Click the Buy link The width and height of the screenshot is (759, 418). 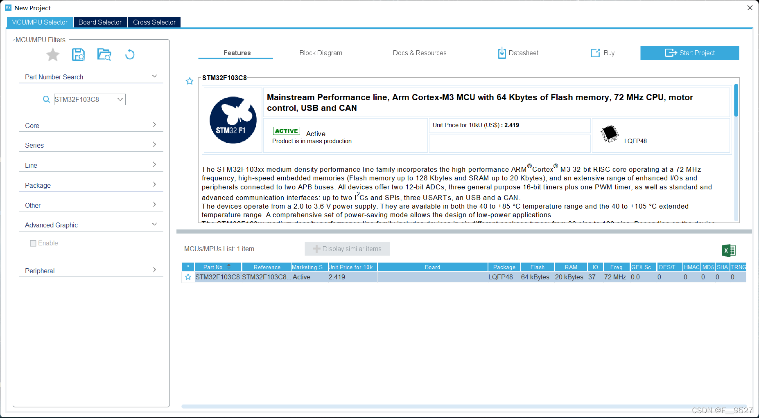pyautogui.click(x=603, y=53)
